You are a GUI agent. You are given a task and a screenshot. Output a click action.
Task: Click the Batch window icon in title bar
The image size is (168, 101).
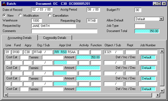click(x=4, y=4)
